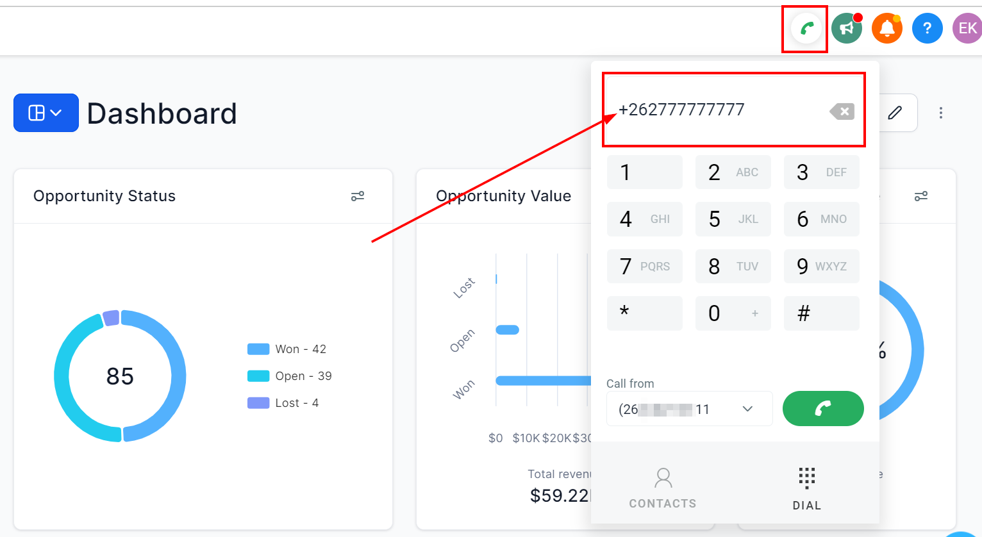The image size is (982, 537).
Task: Tap keypad digit 9 WXYZ
Action: tap(822, 267)
